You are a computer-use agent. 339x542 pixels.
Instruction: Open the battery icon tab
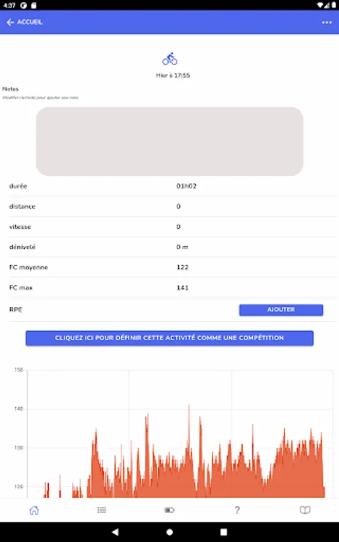tap(169, 510)
